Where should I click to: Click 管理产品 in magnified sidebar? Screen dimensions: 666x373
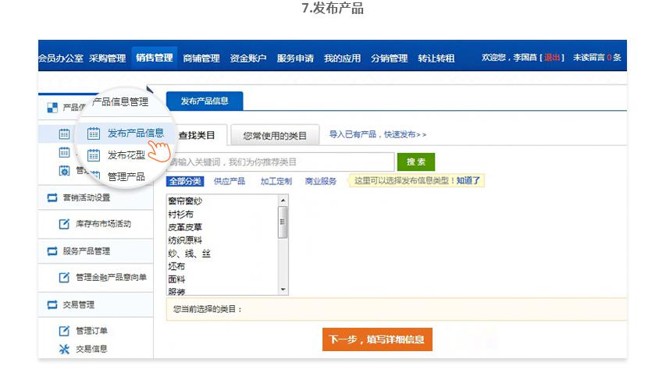[x=126, y=176]
